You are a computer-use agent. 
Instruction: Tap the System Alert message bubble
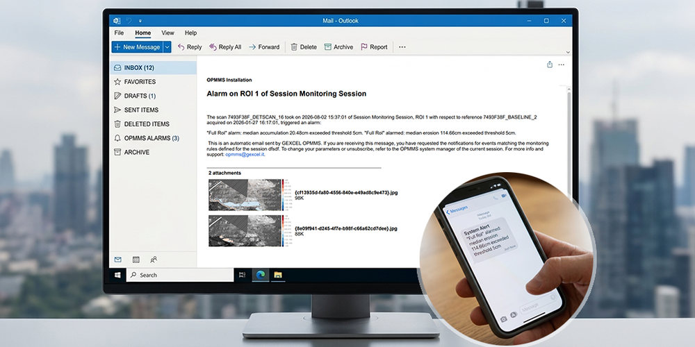tap(491, 241)
